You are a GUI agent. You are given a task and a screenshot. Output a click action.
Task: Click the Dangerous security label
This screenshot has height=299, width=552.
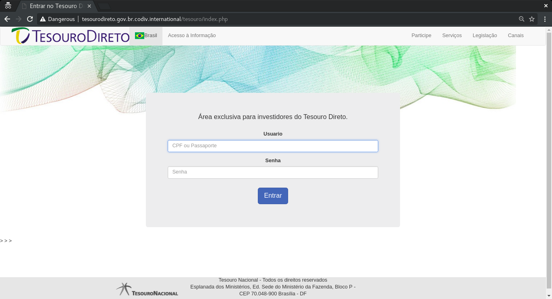coord(61,19)
